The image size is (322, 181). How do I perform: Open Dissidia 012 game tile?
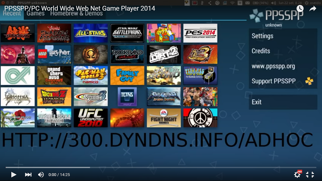[18, 97]
